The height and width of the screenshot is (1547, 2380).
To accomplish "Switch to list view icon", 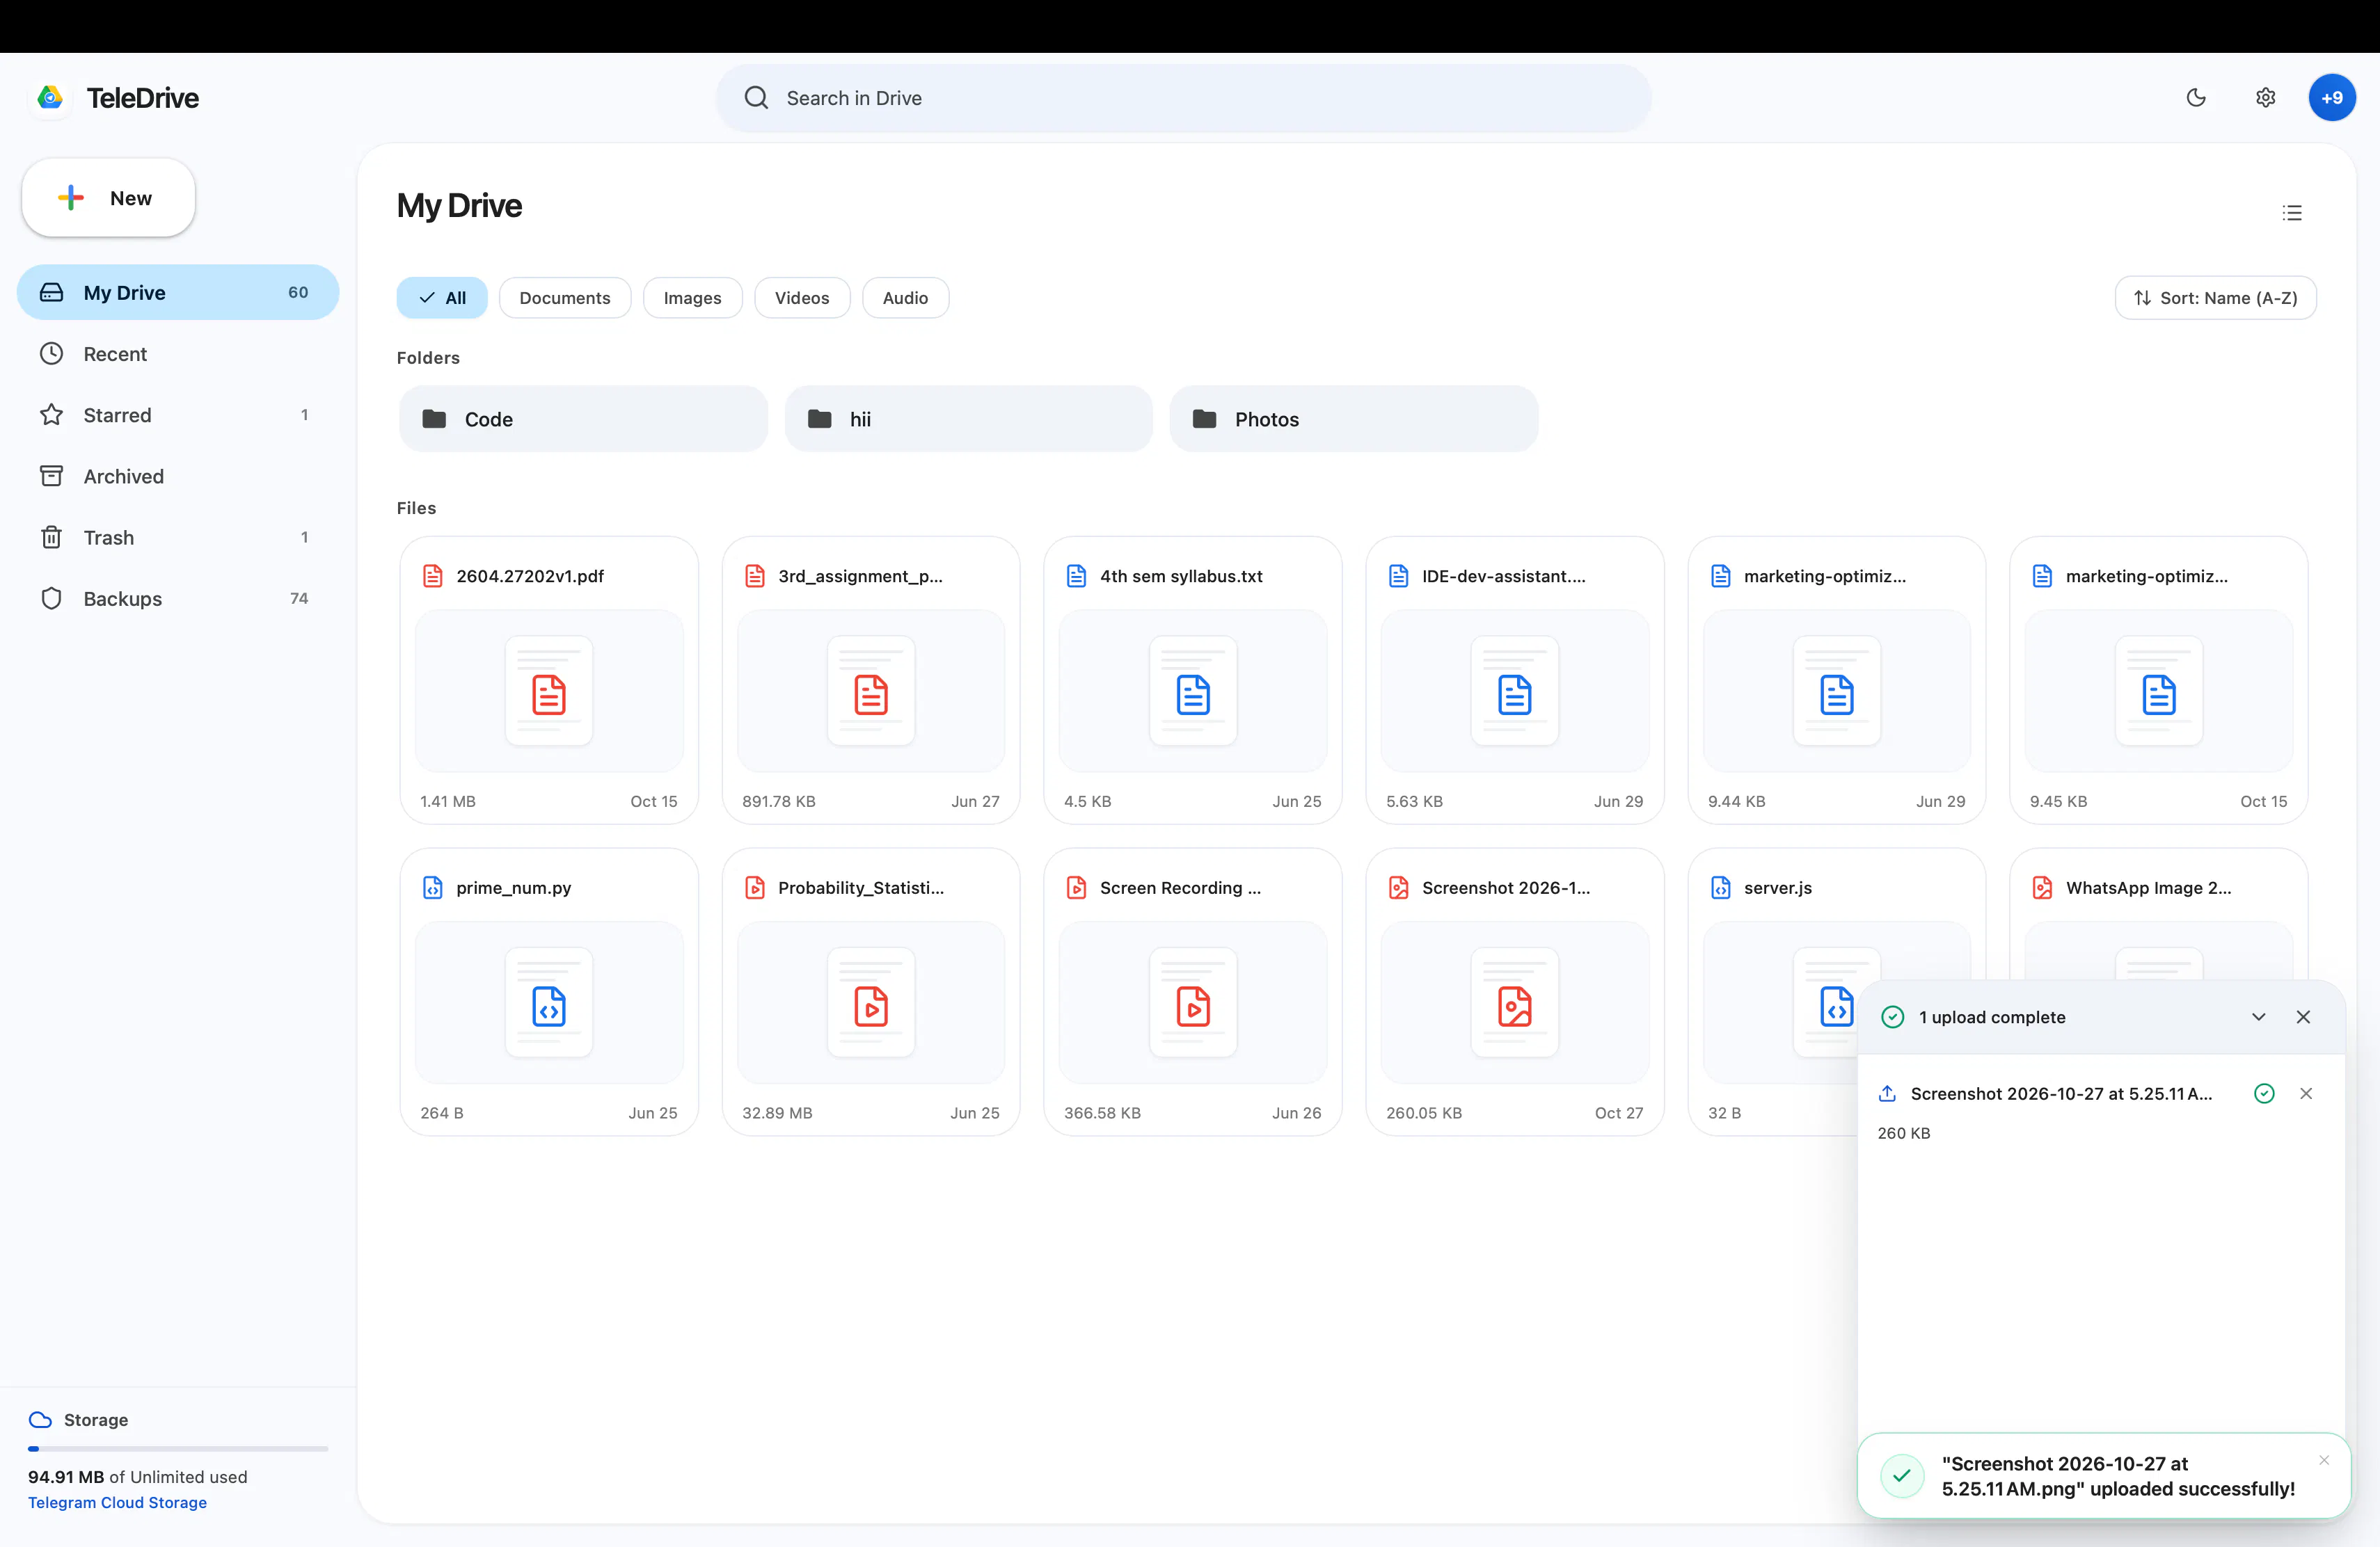I will click(x=2292, y=213).
